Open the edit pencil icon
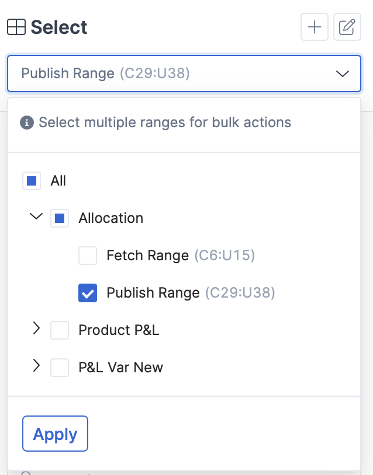The image size is (373, 475). 347,27
